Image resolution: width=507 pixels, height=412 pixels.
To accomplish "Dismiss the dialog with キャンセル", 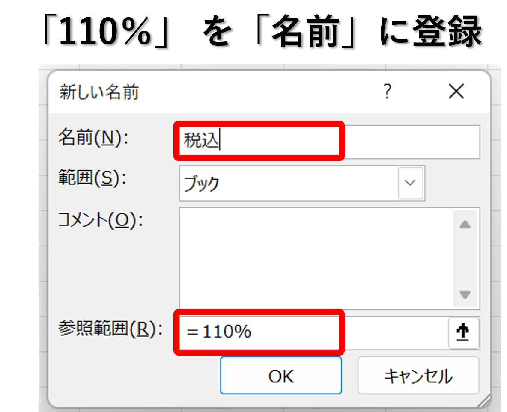I will 418,376.
